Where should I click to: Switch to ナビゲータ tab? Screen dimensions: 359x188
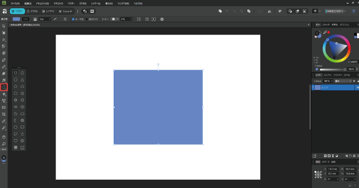point(326,162)
